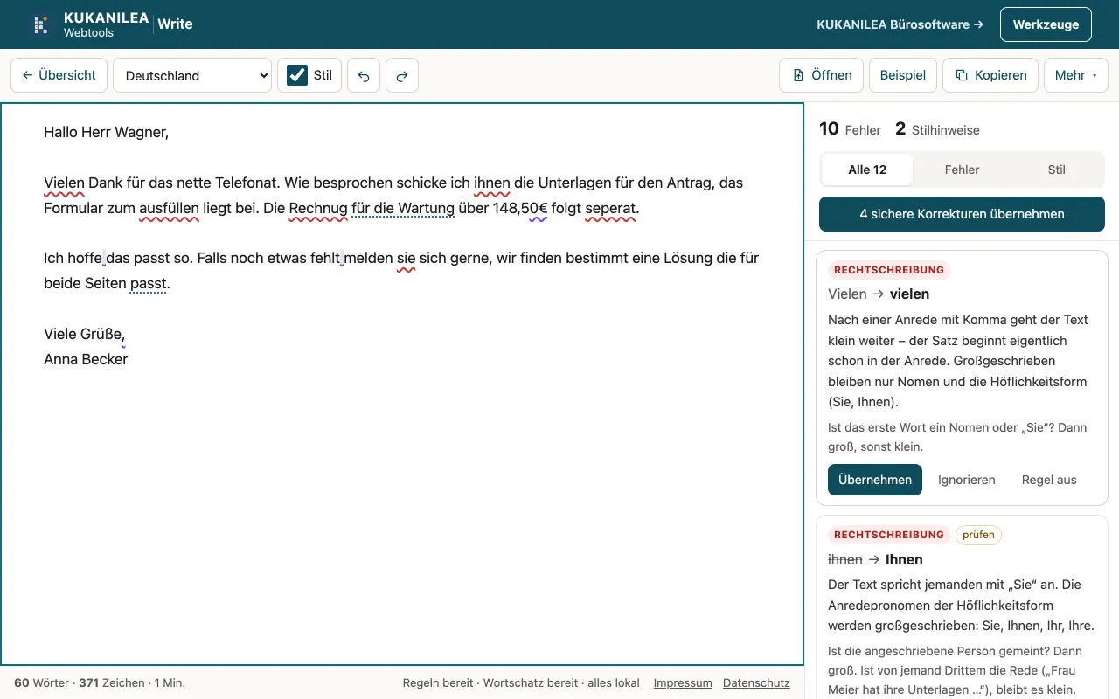Click the 'Anna Becker' signature line

[x=86, y=359]
